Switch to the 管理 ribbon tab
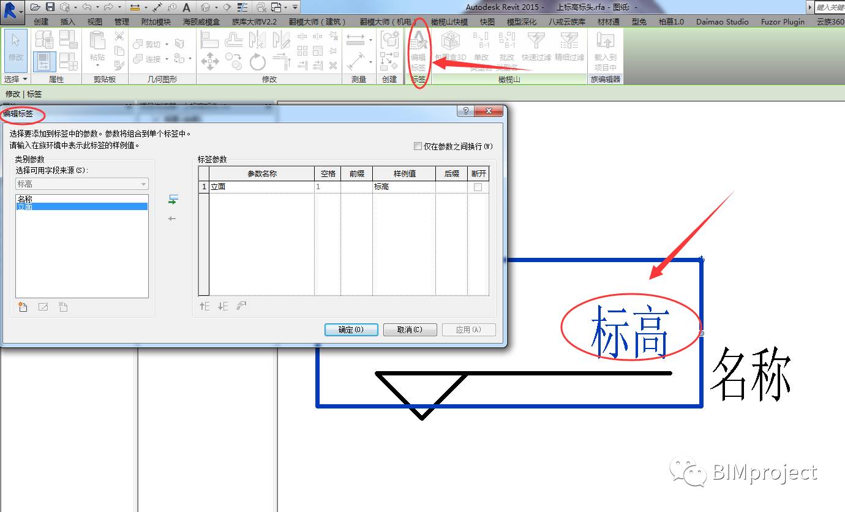The image size is (845, 512). (x=122, y=21)
